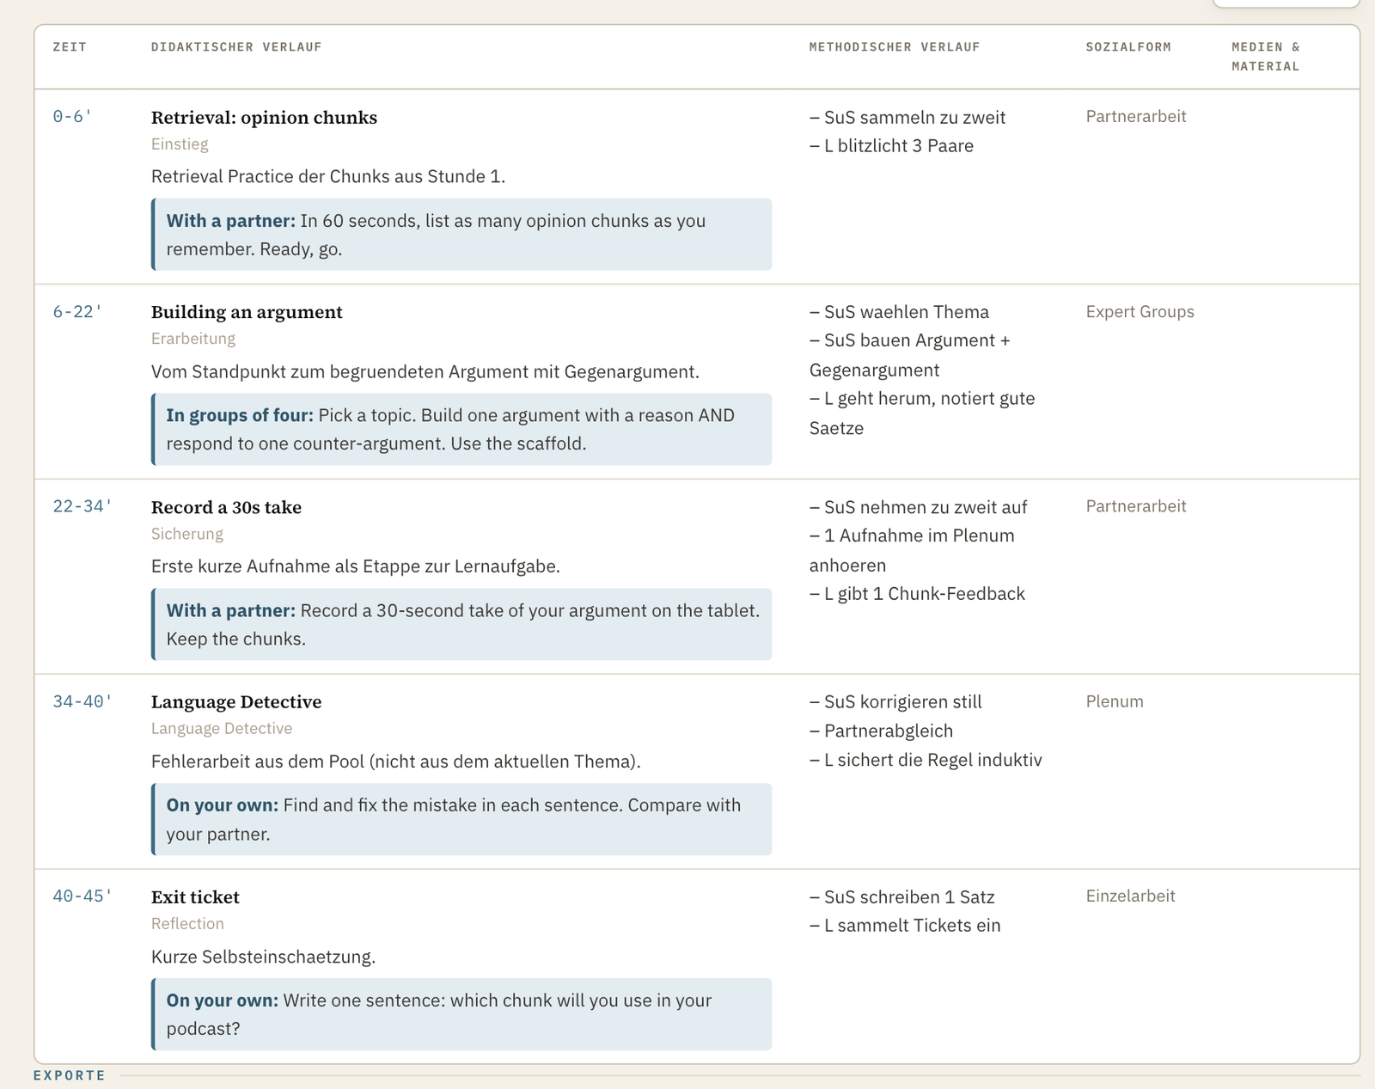The height and width of the screenshot is (1089, 1375).
Task: Select 'L sammelt Tickets ein' method line
Action: pyautogui.click(x=905, y=926)
